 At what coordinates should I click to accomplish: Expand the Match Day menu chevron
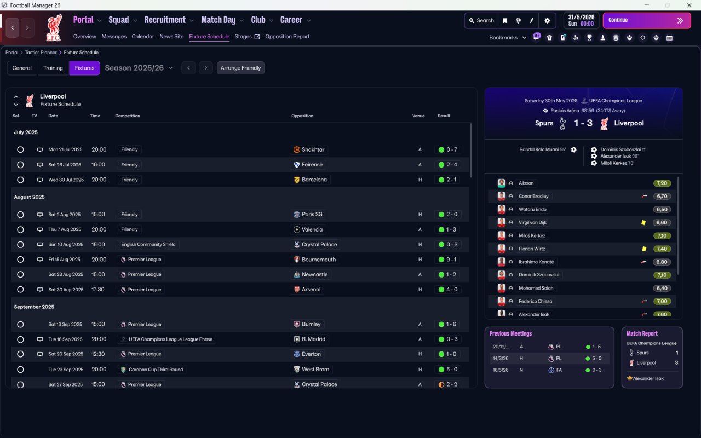tap(242, 20)
